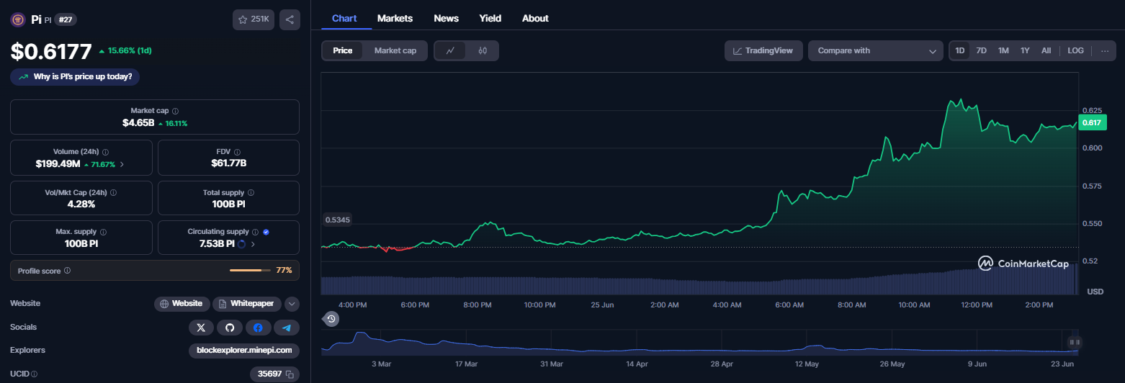Open the X (Twitter) social link
Viewport: 1125px width, 383px height.
click(201, 328)
